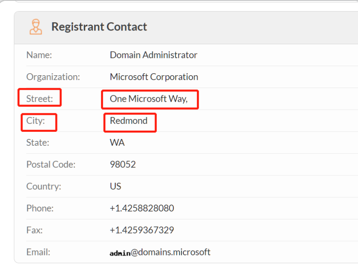The width and height of the screenshot is (358, 270).
Task: Click the Postal Code: label
Action: 51,165
